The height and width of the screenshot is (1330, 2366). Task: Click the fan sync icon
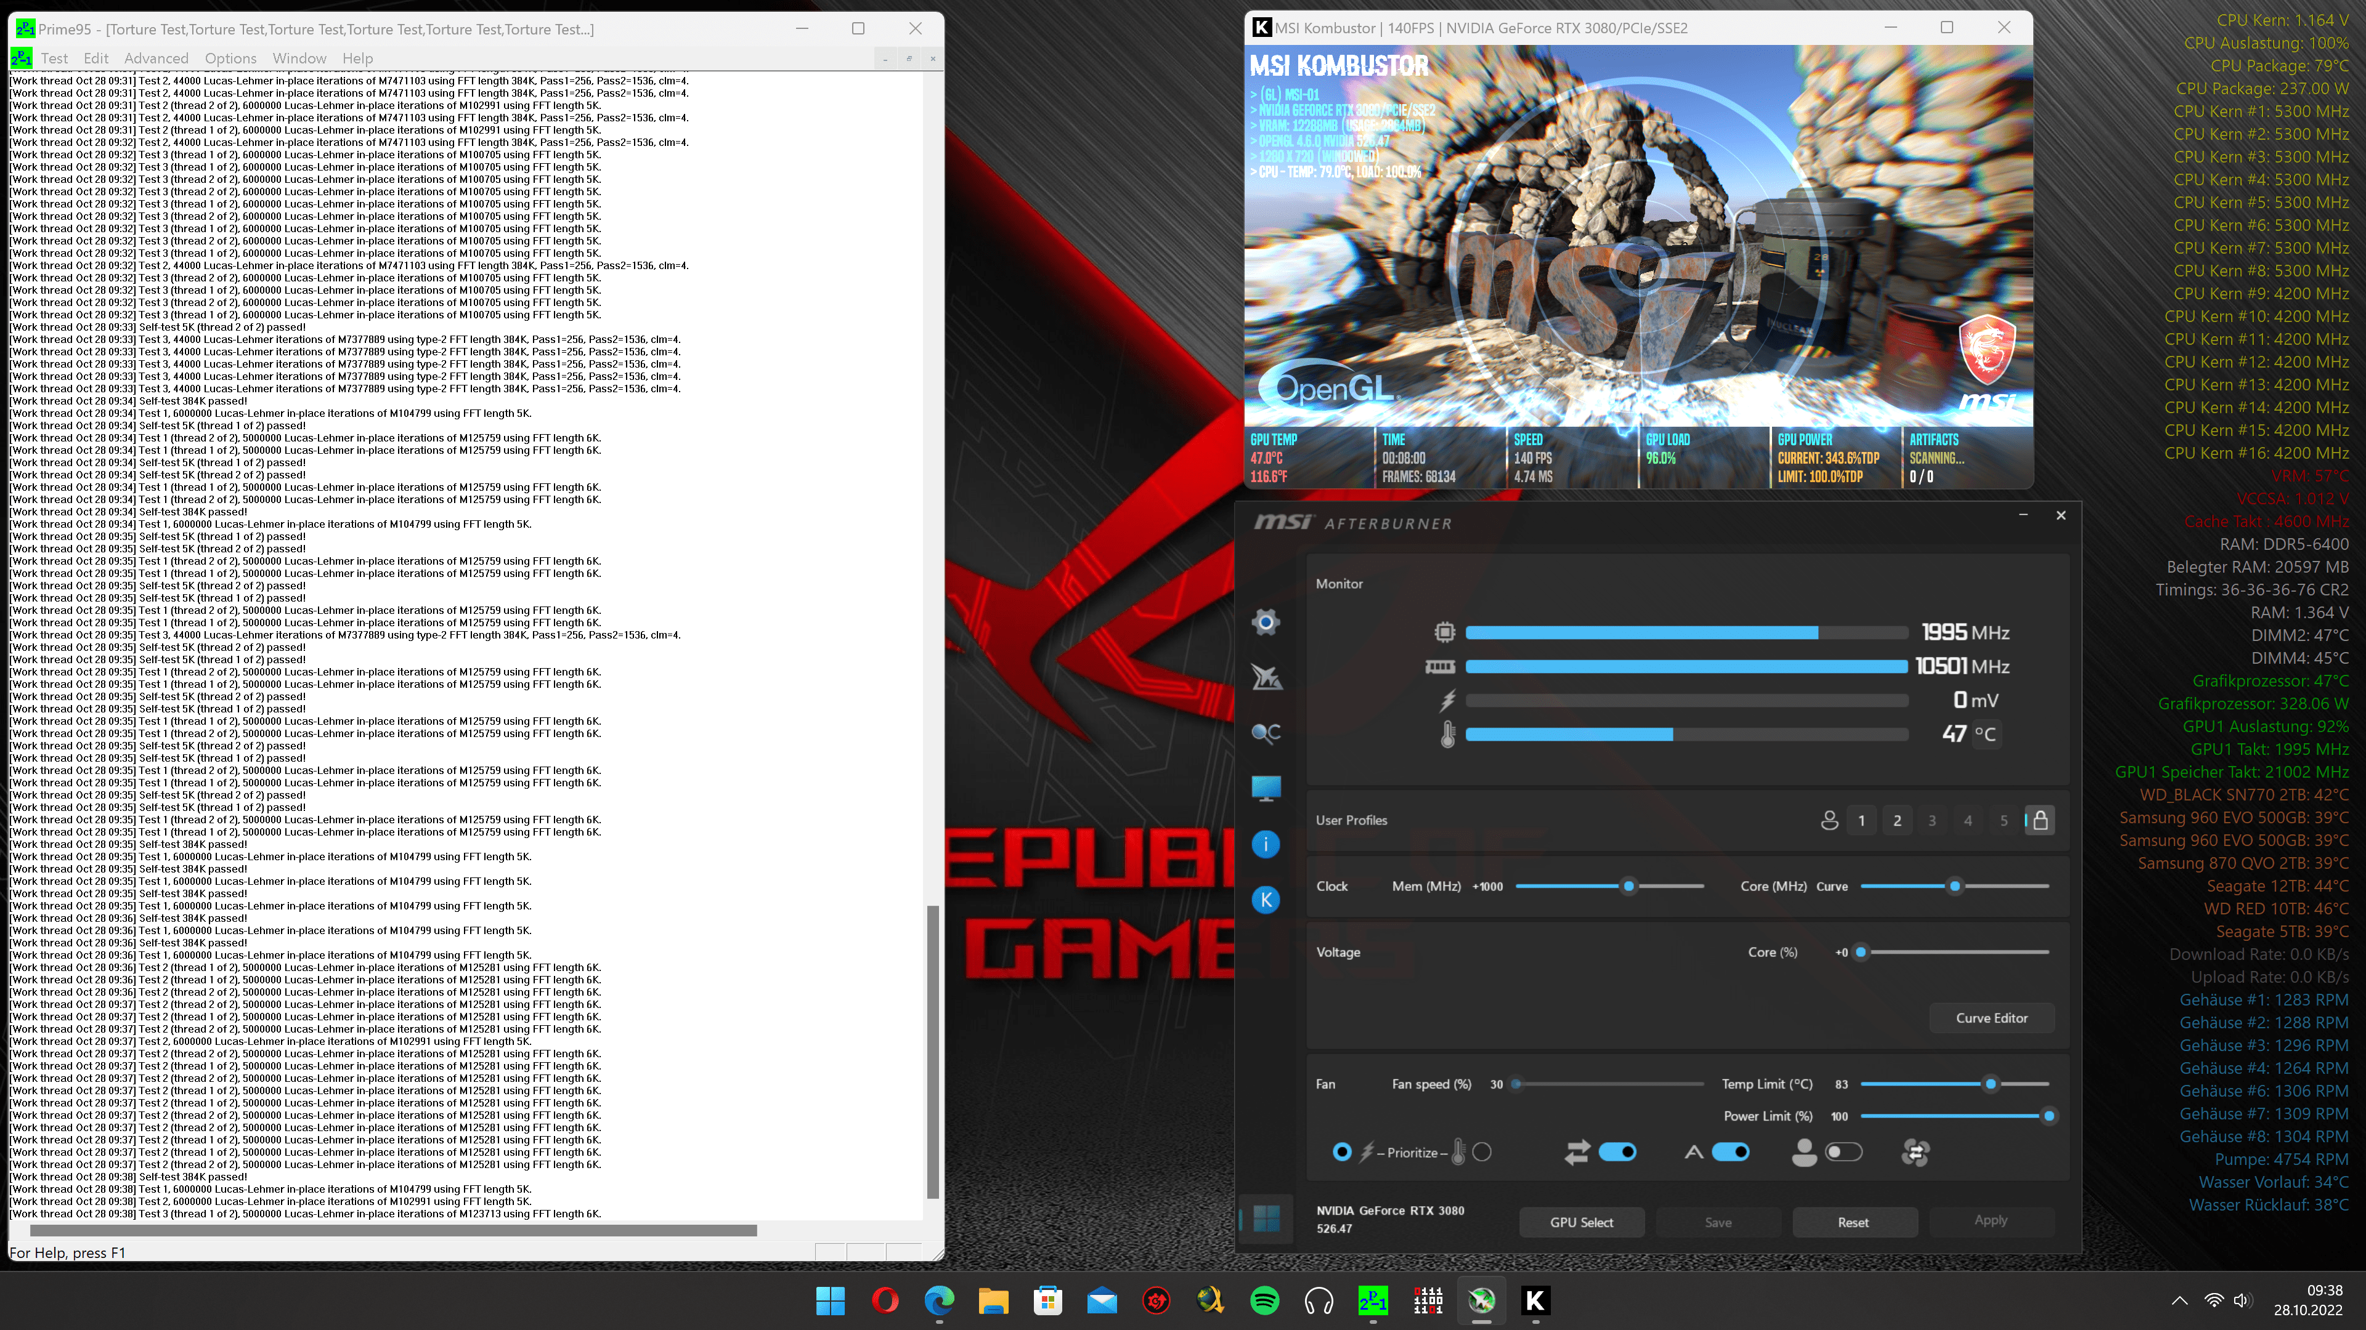[1915, 1152]
